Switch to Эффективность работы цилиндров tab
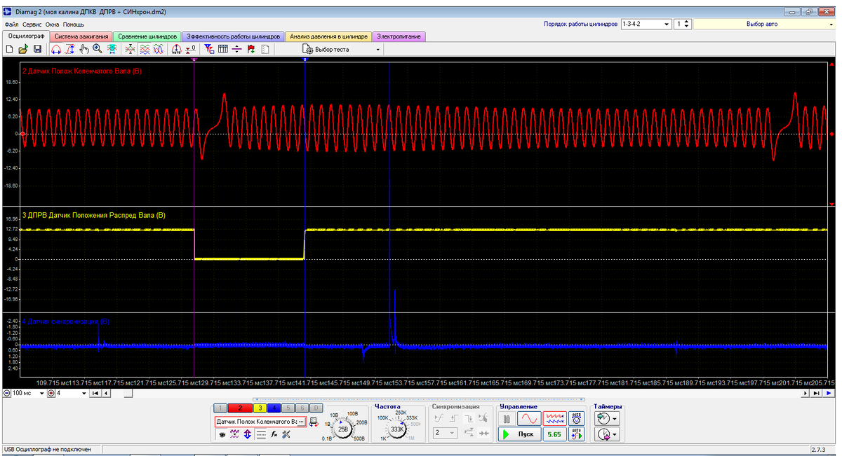Viewport: 842px width, 456px height. [233, 36]
